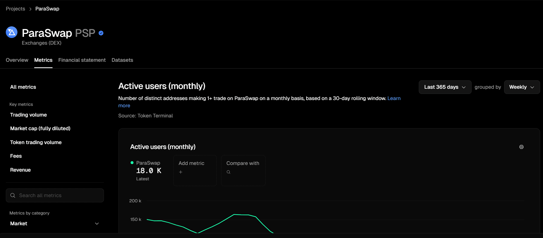Click ParaSwap breadcrumb item
Viewport: 543px width, 238px height.
click(x=47, y=9)
